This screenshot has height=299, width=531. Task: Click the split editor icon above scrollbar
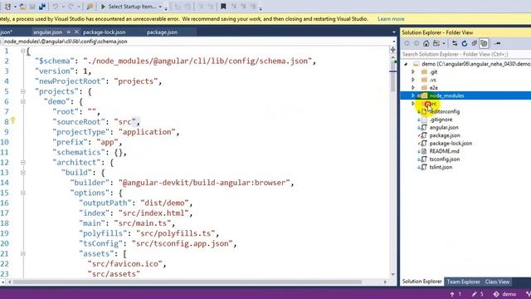(x=392, y=50)
